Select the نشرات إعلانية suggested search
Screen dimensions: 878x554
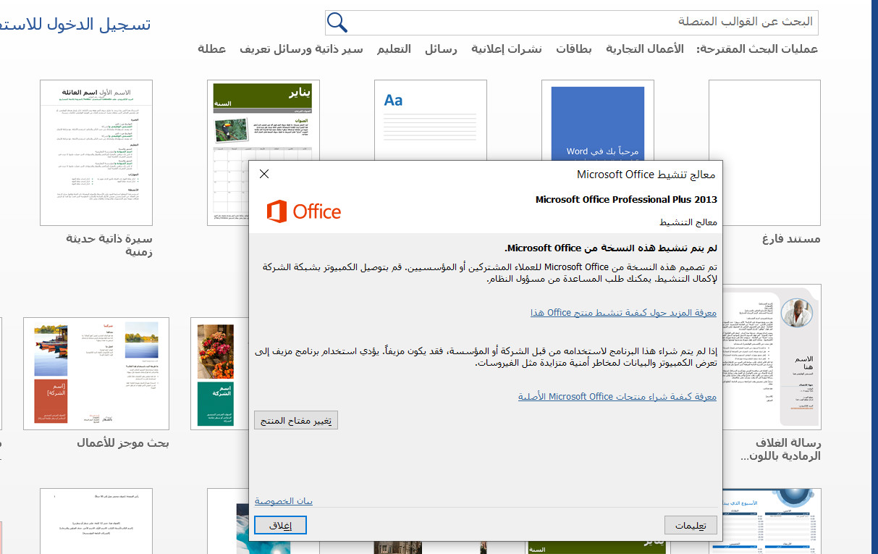pyautogui.click(x=507, y=49)
